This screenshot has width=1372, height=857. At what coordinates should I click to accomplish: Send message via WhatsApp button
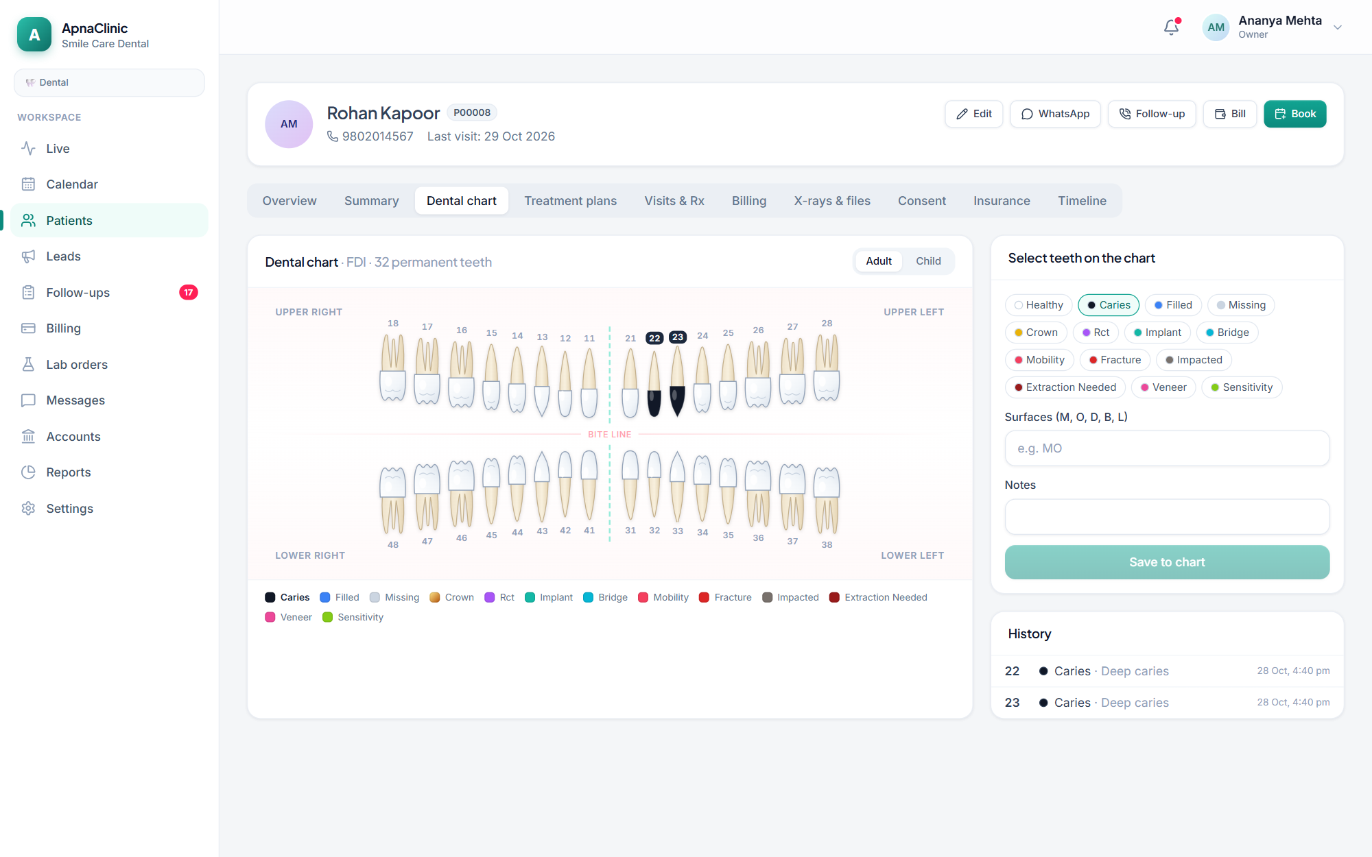1055,114
